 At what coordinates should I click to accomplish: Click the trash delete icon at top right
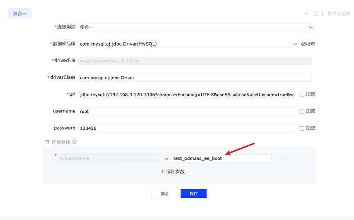(x=316, y=13)
